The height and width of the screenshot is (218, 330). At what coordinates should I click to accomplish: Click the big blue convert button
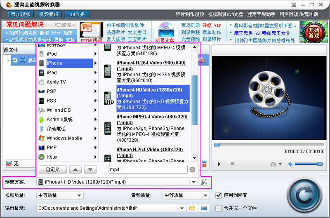[x=304, y=196]
